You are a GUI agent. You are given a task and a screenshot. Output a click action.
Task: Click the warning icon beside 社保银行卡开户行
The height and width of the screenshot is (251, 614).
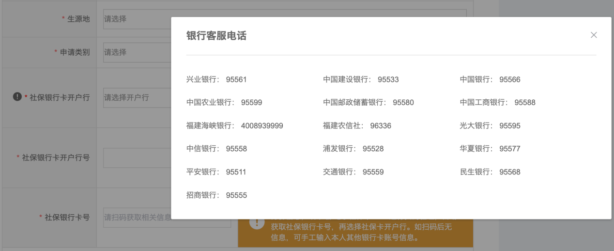point(17,97)
